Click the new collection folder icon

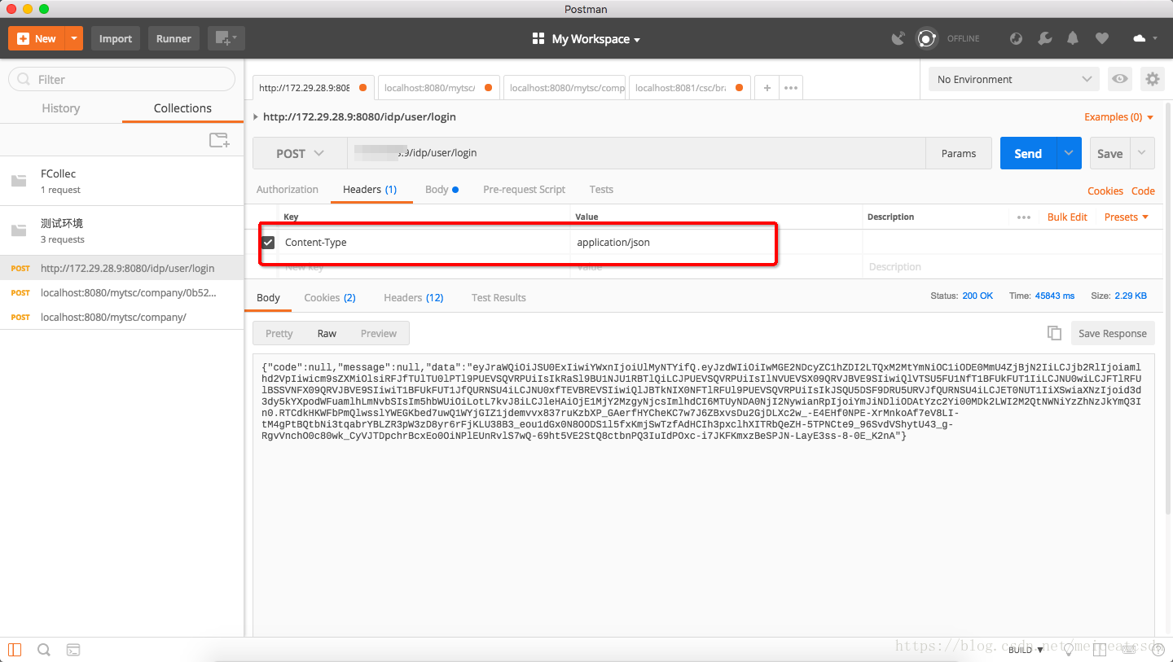219,140
